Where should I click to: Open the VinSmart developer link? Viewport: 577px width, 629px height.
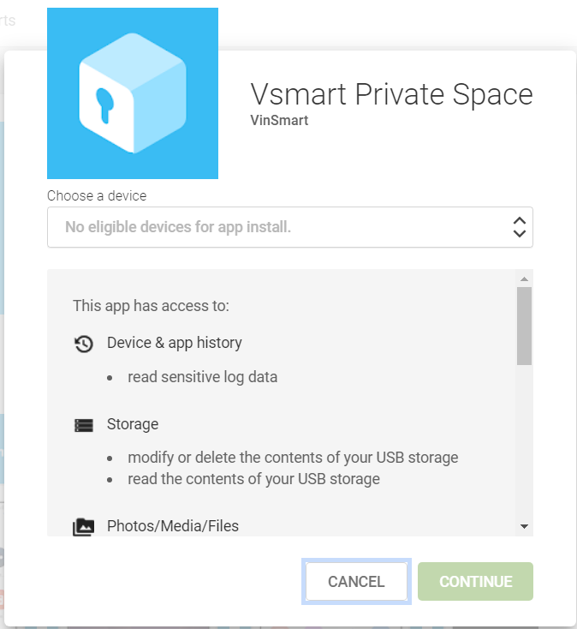(x=279, y=121)
